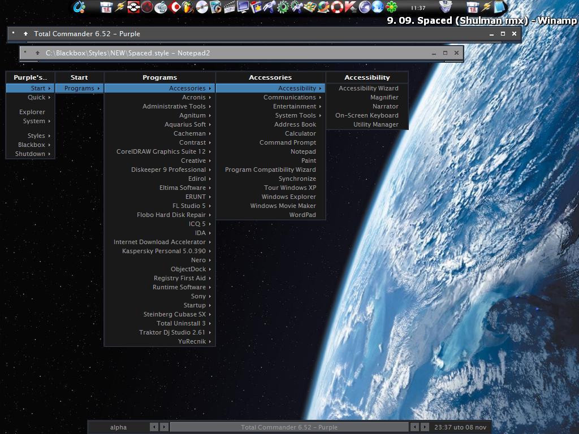
Task: Open the blue hammer tool icon
Action: 269,7
